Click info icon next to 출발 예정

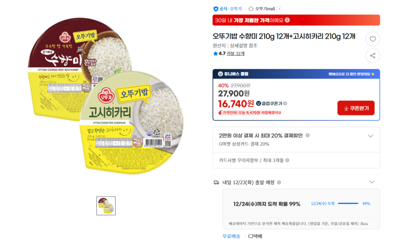point(279,183)
